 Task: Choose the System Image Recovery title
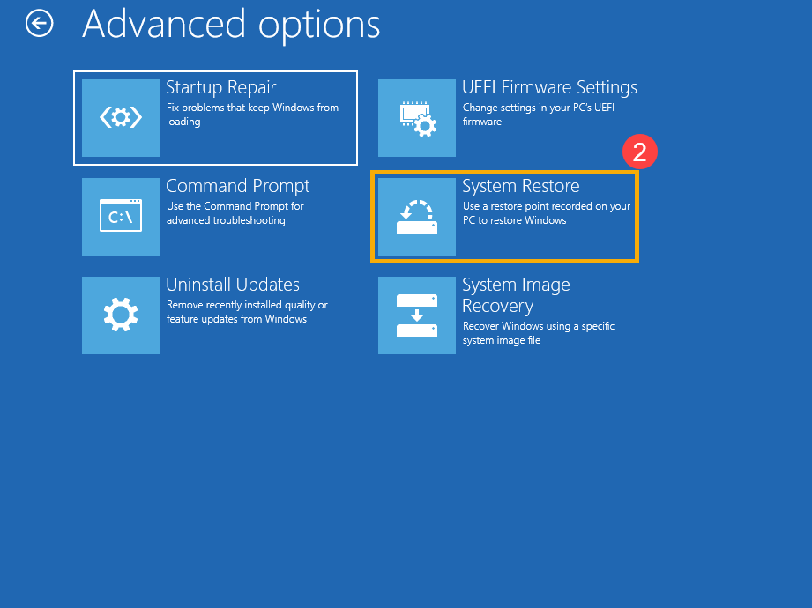click(x=516, y=295)
